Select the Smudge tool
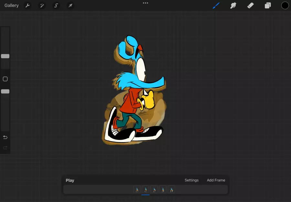291x202 pixels. click(x=233, y=5)
